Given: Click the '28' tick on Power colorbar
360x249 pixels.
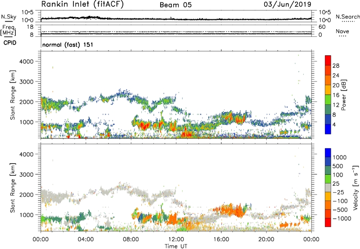Looking at the screenshot, I should click(x=336, y=66).
